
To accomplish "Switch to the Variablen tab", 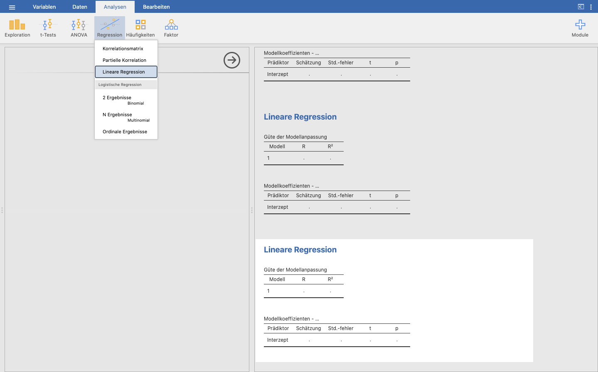I will coord(44,7).
